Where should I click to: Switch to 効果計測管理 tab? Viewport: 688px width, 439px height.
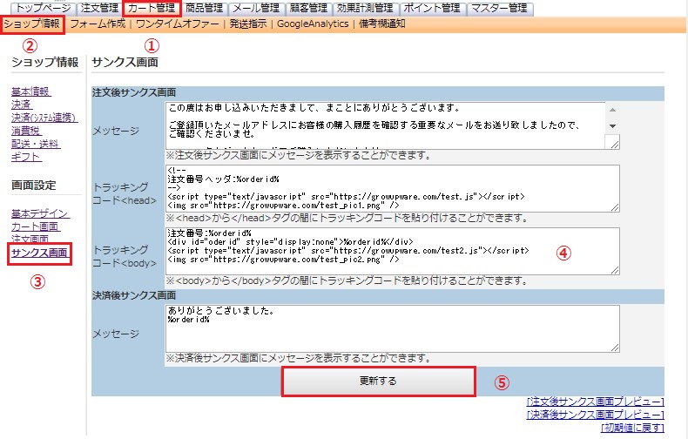point(365,9)
